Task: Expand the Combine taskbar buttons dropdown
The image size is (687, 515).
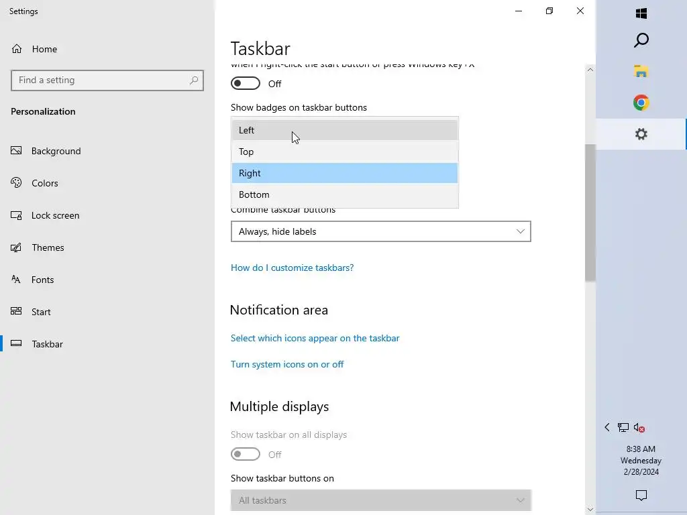Action: tap(380, 231)
